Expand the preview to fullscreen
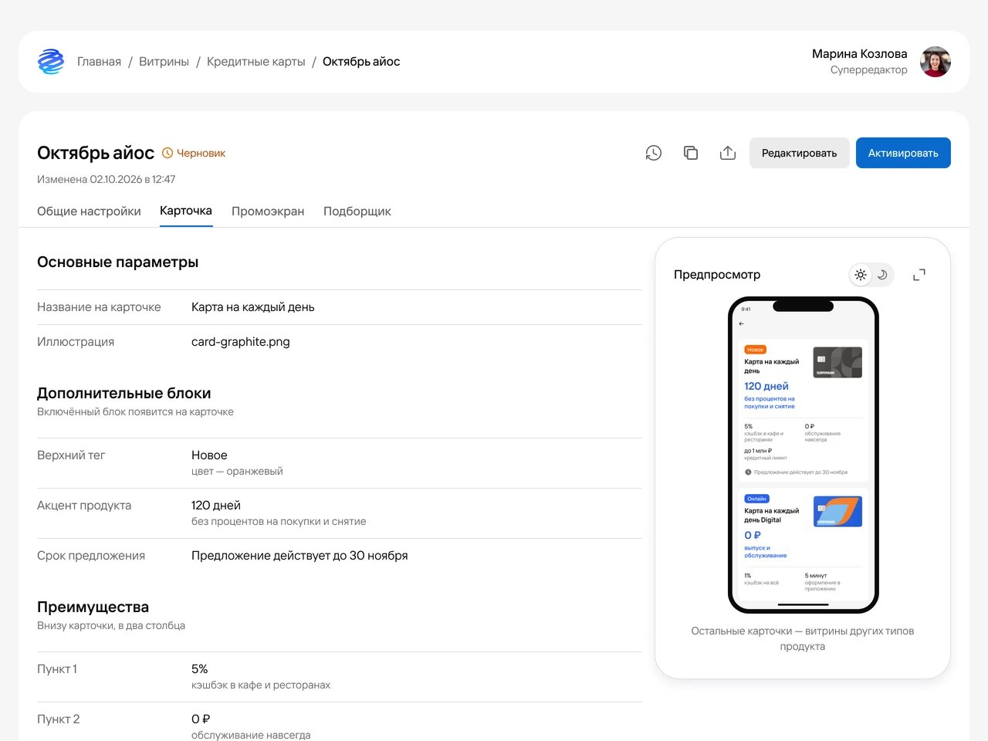 coord(919,275)
